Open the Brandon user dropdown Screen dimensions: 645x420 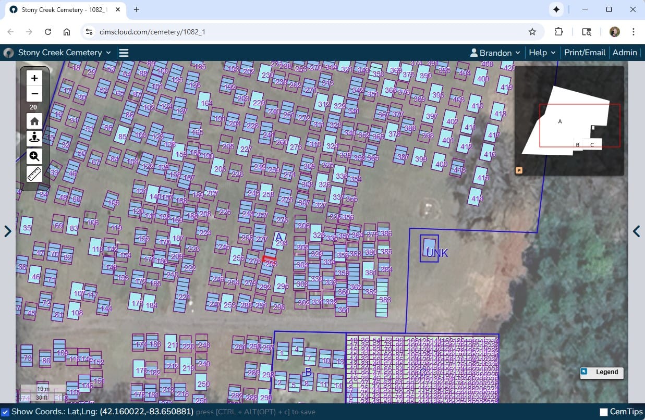[x=495, y=53]
